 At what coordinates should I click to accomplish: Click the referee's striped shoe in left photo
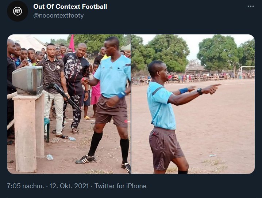85,159
